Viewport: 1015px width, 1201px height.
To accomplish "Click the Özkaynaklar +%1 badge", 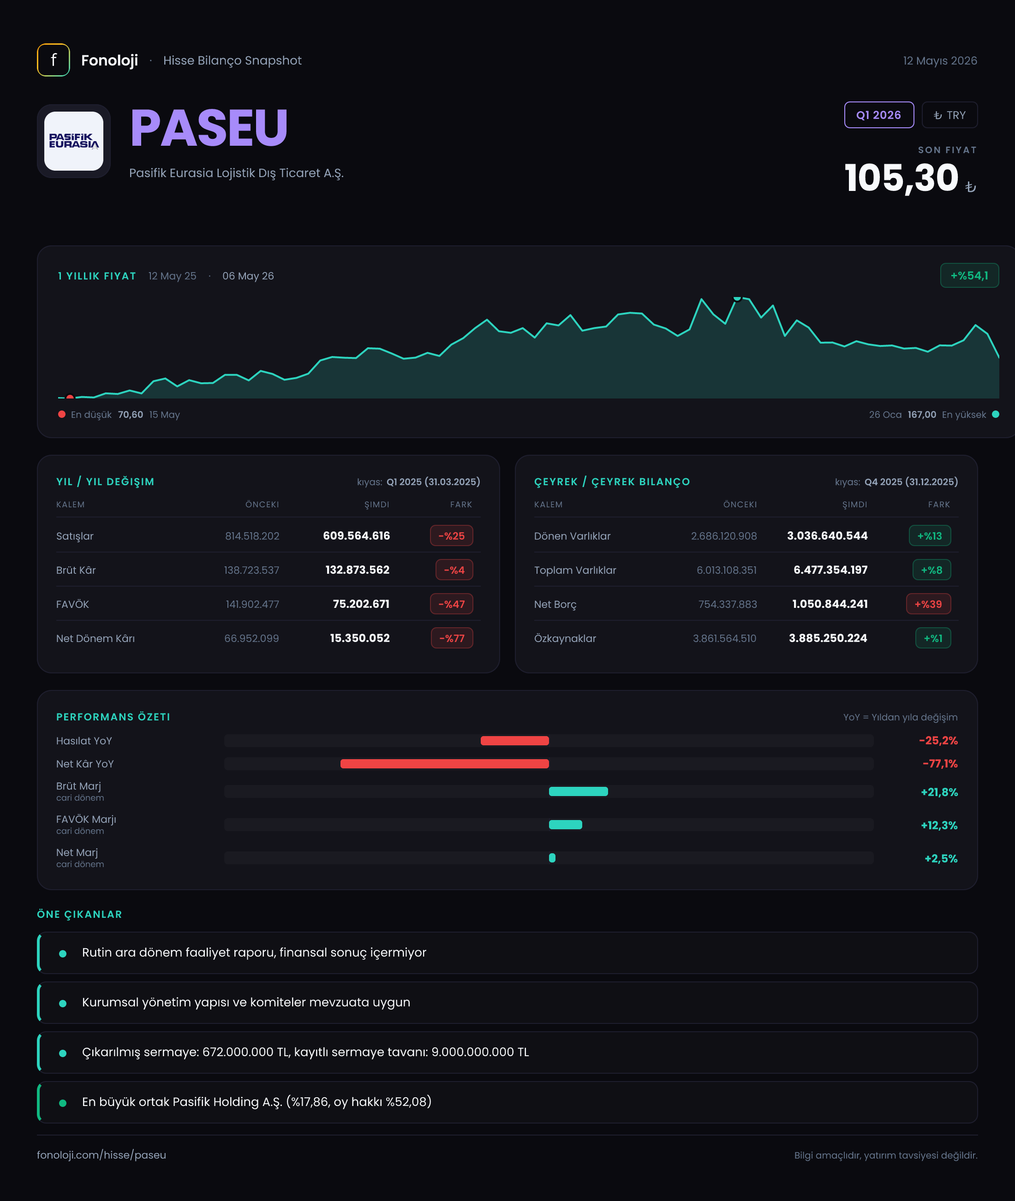I will (x=933, y=638).
